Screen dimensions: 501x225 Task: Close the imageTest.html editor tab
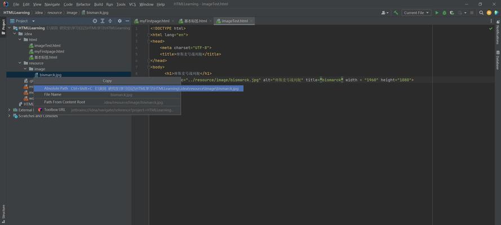(251, 21)
